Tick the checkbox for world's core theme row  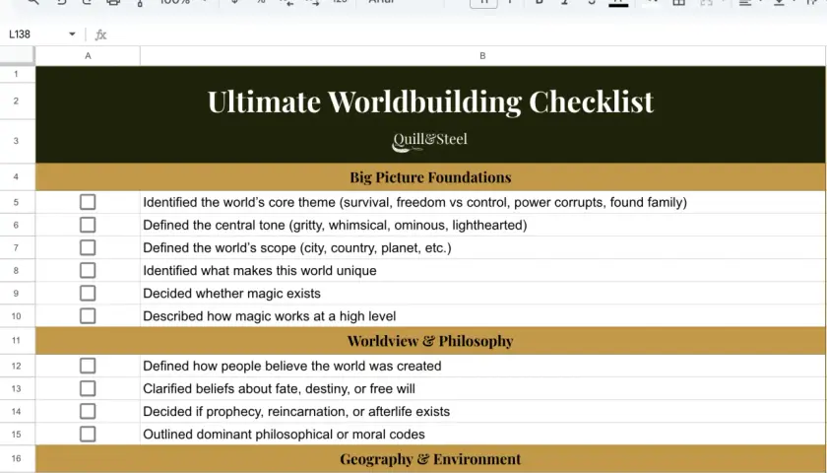88,202
